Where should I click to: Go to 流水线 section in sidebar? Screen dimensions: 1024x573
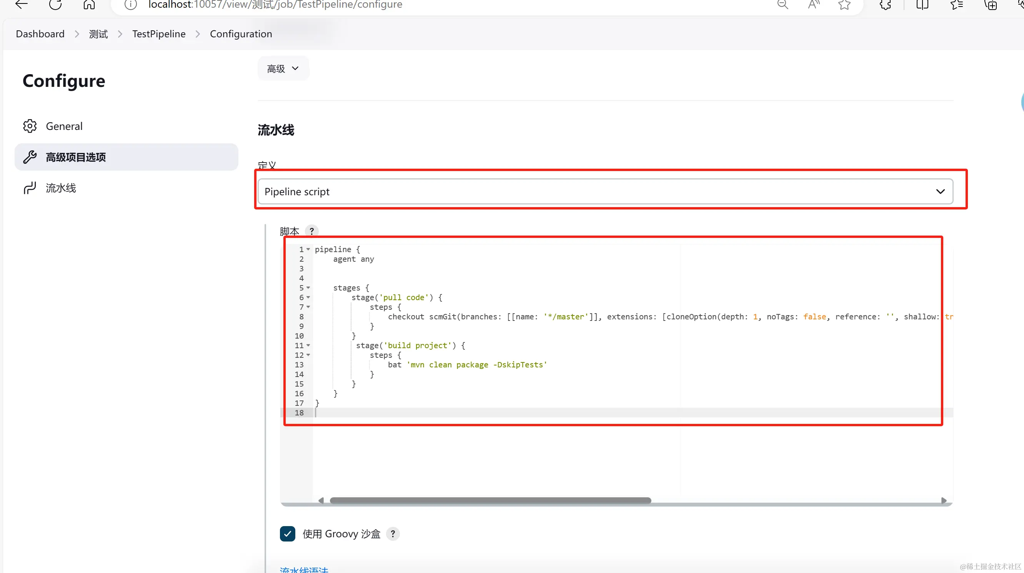pyautogui.click(x=60, y=188)
